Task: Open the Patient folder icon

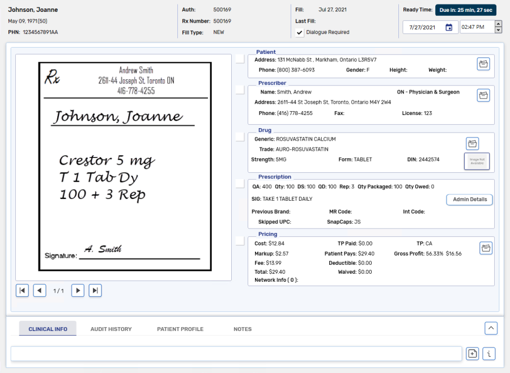Action: pos(483,64)
